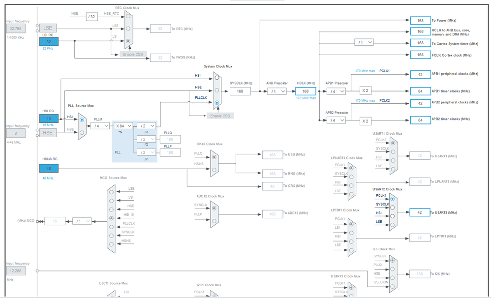Click the To USB (MHz) value box

(x=273, y=155)
